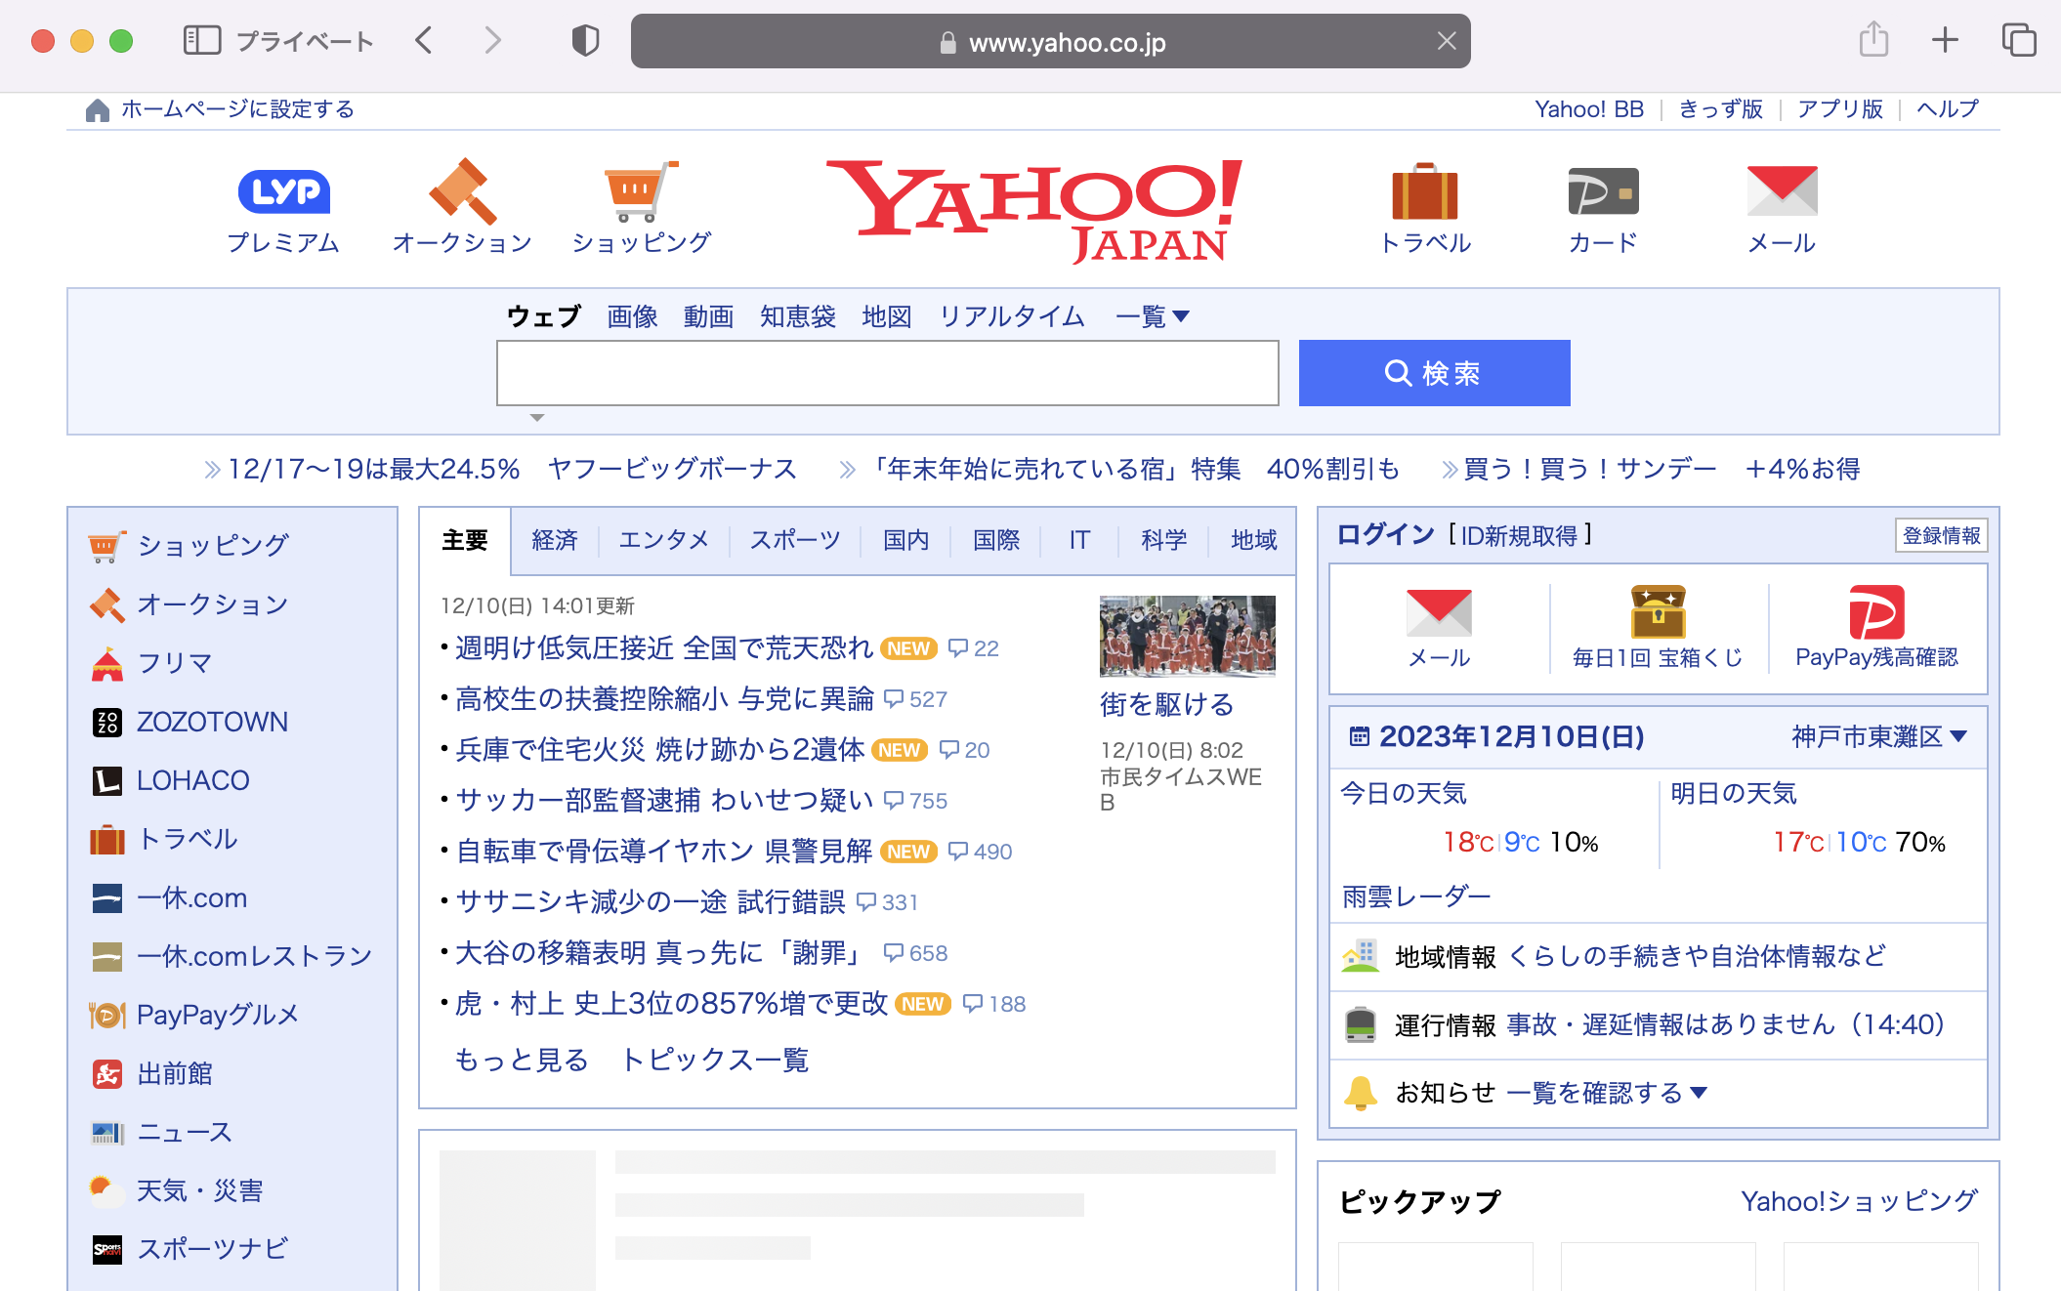Open LOHACO in the left sidebar
Screen dimensions: 2061x1291
tap(192, 780)
